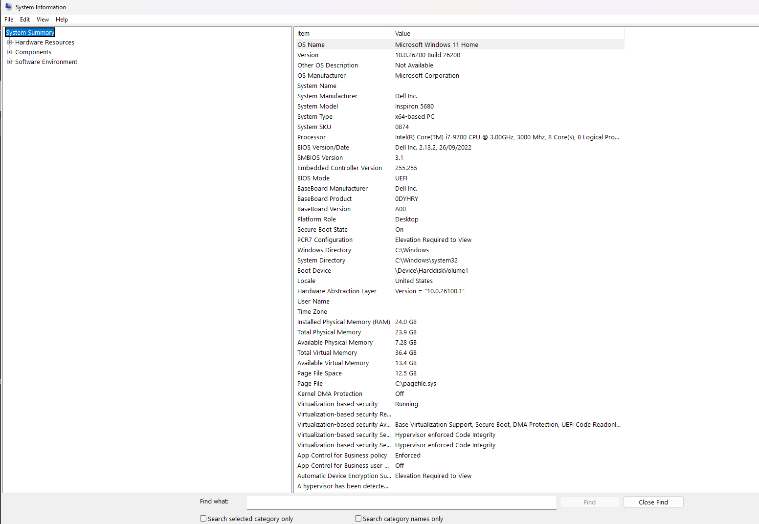This screenshot has height=524, width=759.
Task: Open the View menu
Action: 43,20
